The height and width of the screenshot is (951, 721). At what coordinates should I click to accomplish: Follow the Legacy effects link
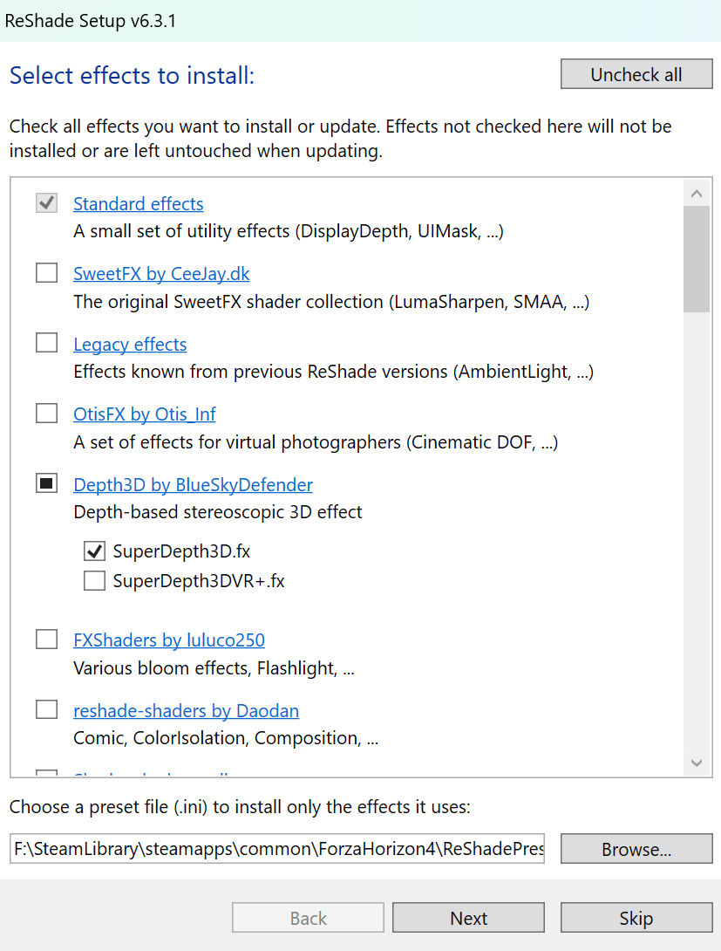pyautogui.click(x=130, y=345)
